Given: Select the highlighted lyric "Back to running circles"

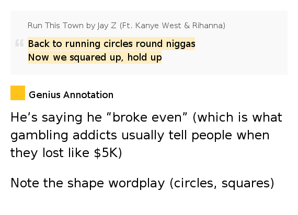Looking at the screenshot, I should click(x=81, y=44).
